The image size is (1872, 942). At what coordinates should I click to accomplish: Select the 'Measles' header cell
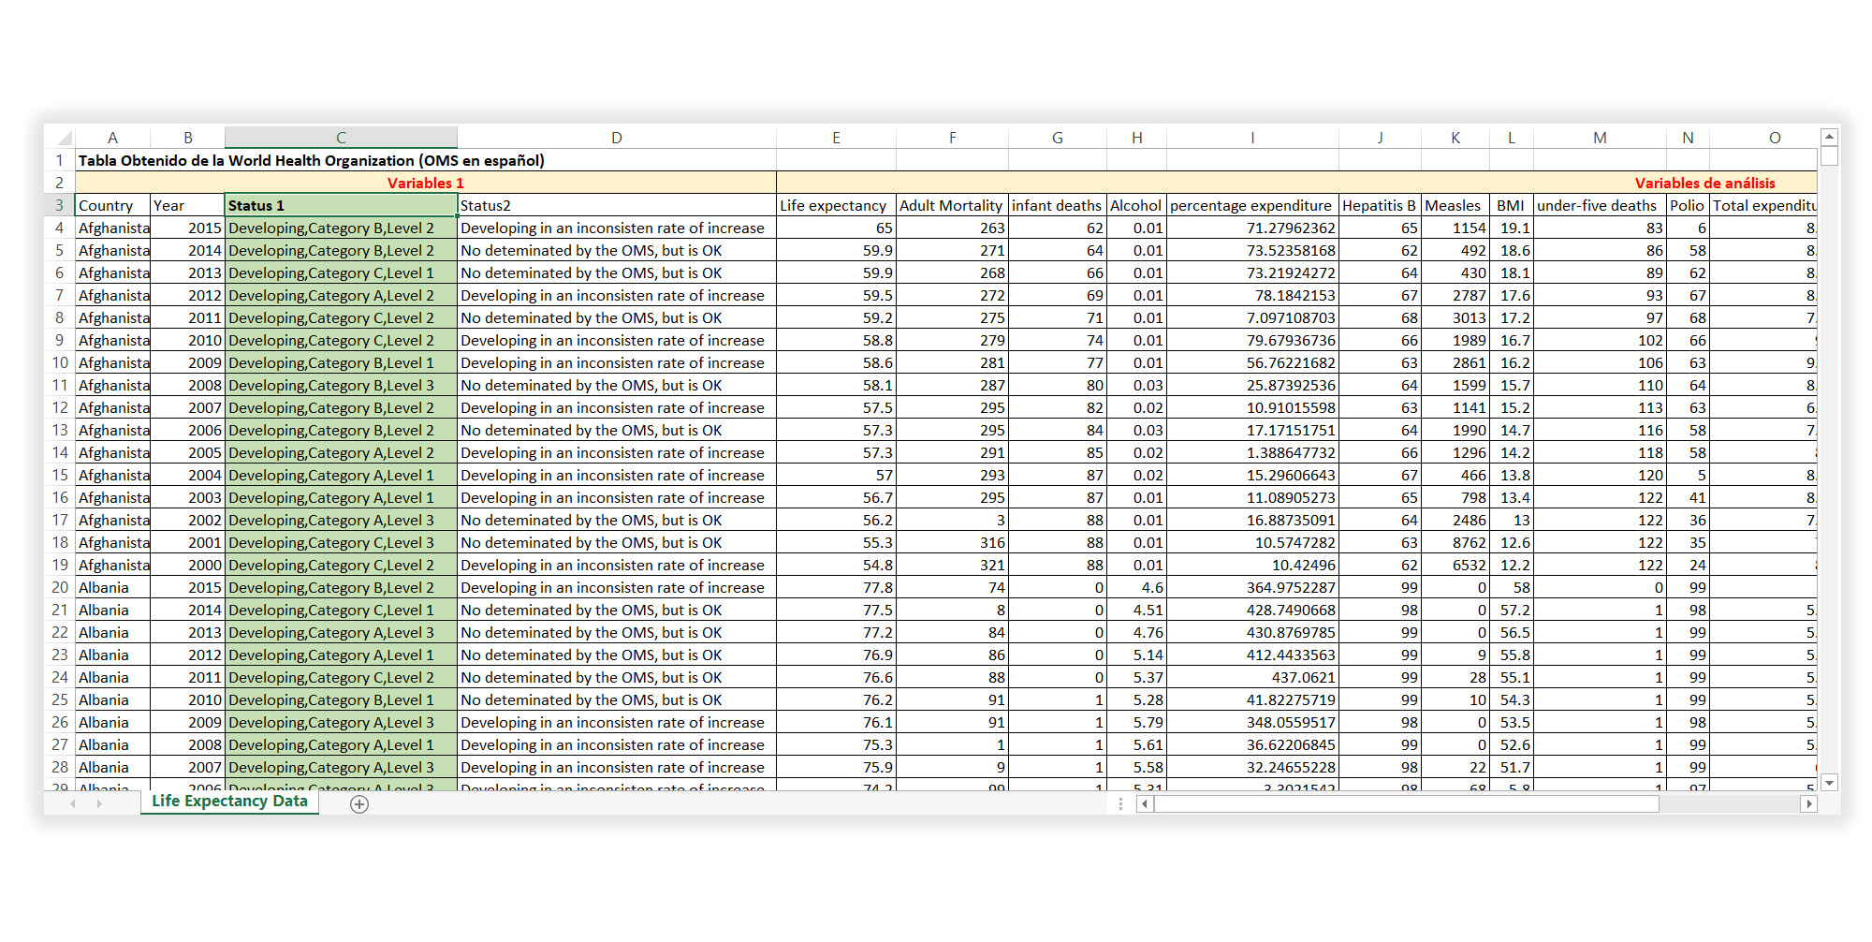[x=1455, y=205]
